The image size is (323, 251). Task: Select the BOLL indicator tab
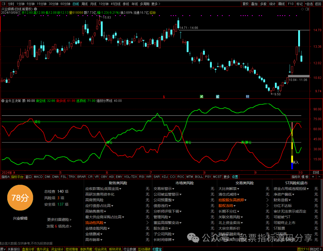point(199,177)
